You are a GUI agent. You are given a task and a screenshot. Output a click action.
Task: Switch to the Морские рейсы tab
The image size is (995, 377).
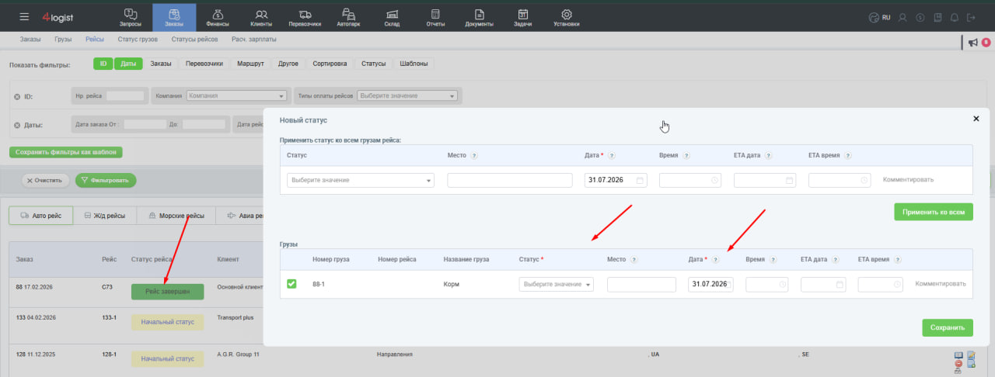[x=175, y=216]
